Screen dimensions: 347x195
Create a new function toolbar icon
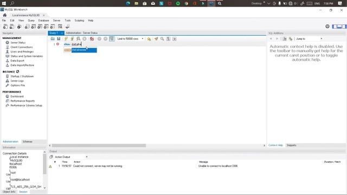point(53,27)
